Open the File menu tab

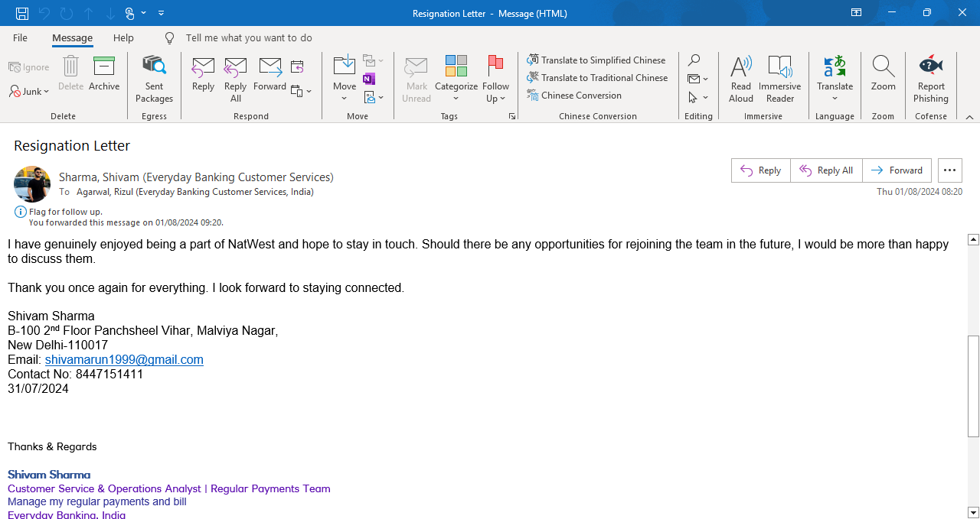(x=20, y=38)
